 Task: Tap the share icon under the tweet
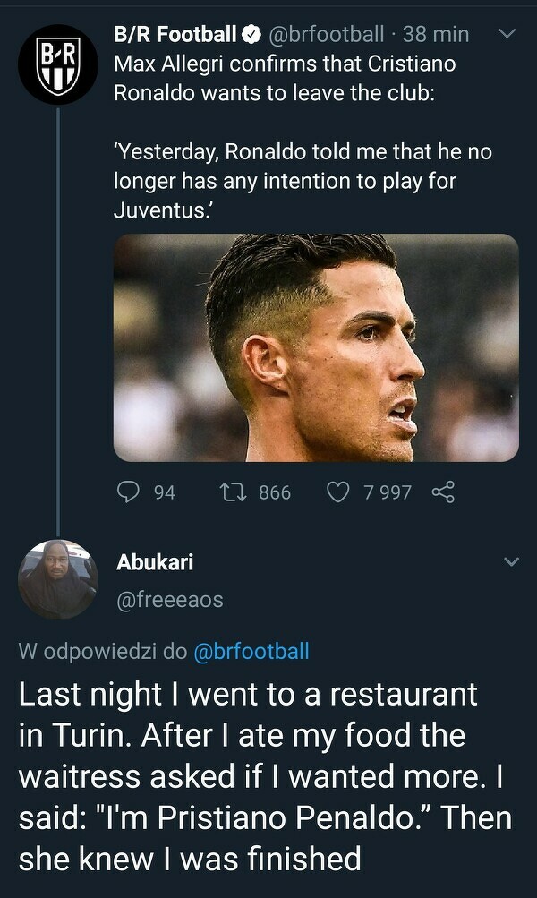point(443,492)
